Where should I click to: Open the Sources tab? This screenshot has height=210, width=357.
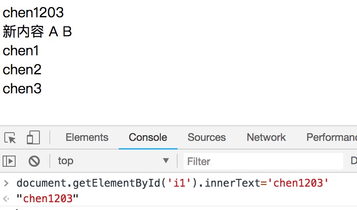point(207,137)
